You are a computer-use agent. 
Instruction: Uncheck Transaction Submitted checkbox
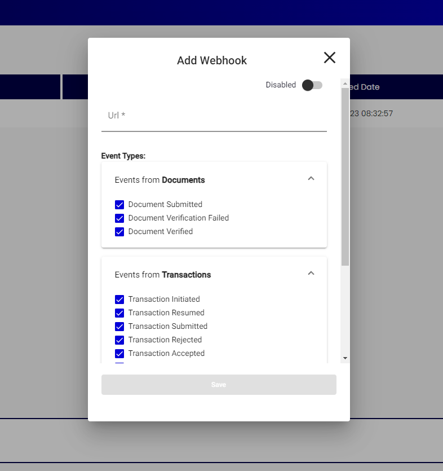tap(119, 326)
